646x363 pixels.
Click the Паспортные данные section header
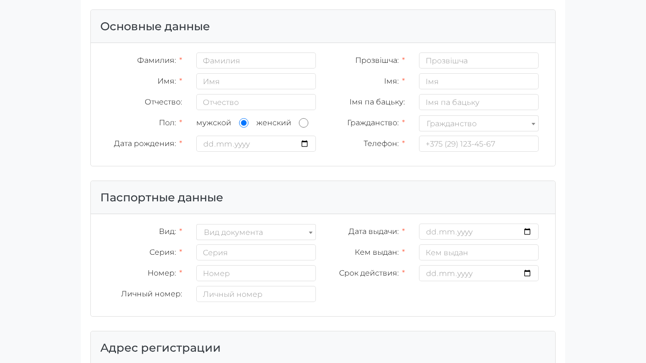pos(162,198)
